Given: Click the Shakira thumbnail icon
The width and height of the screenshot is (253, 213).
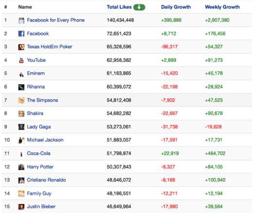Looking at the screenshot, I should (x=21, y=114).
